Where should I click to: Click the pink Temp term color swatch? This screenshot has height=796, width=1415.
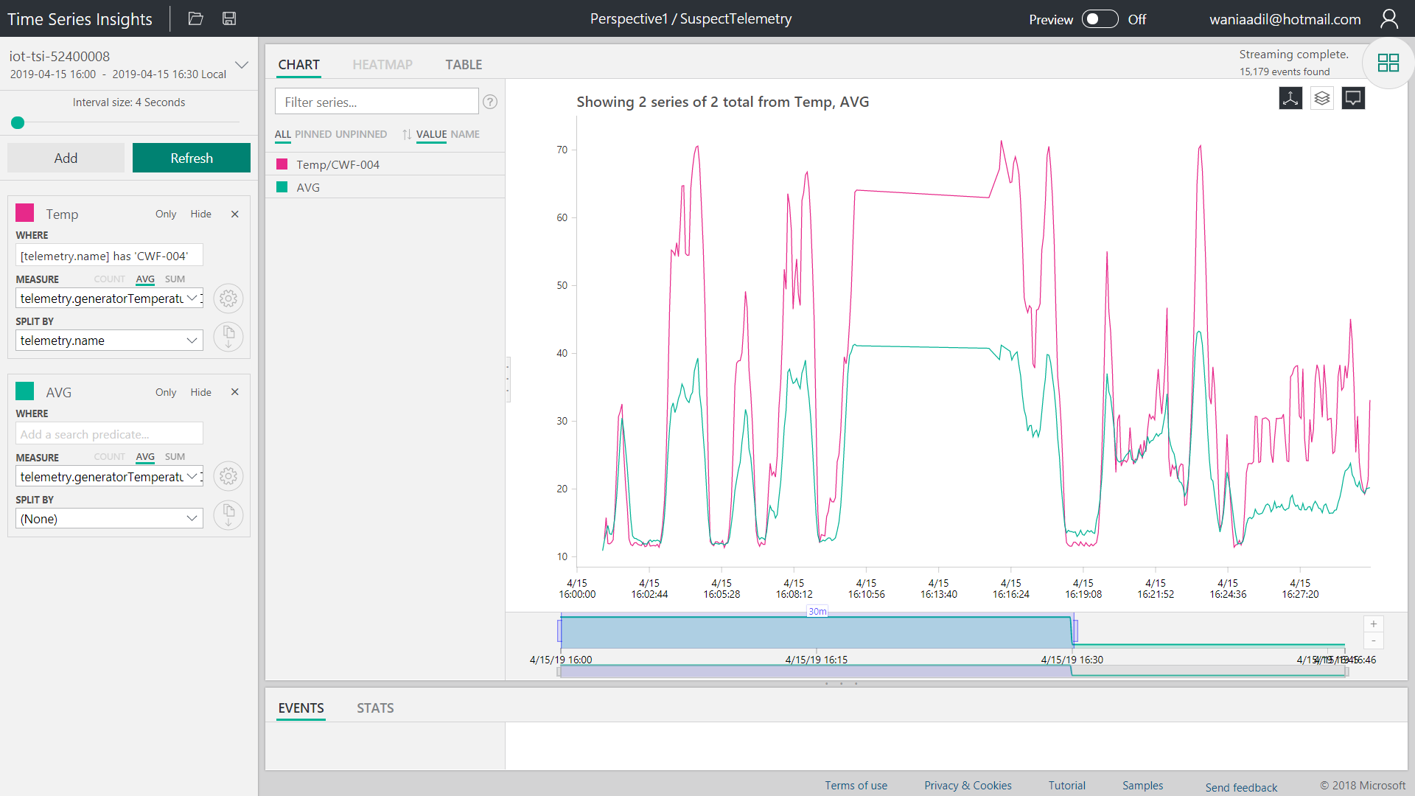[x=25, y=213]
